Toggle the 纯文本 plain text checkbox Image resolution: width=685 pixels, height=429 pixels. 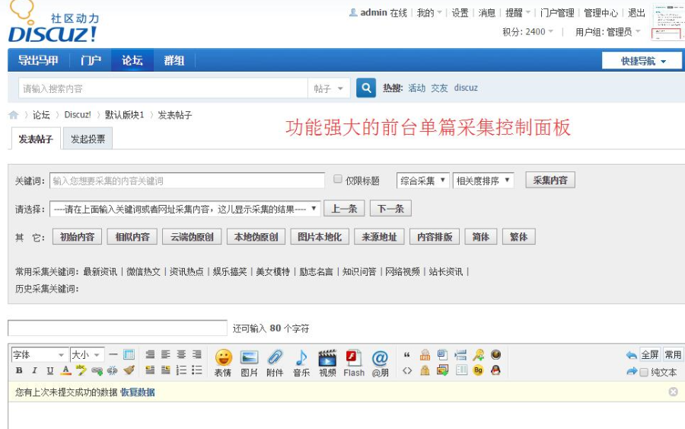643,372
